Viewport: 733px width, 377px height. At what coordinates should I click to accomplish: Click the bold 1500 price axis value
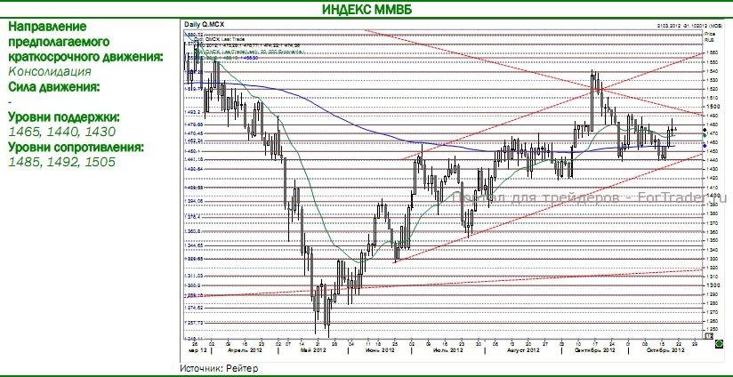pyautogui.click(x=712, y=107)
